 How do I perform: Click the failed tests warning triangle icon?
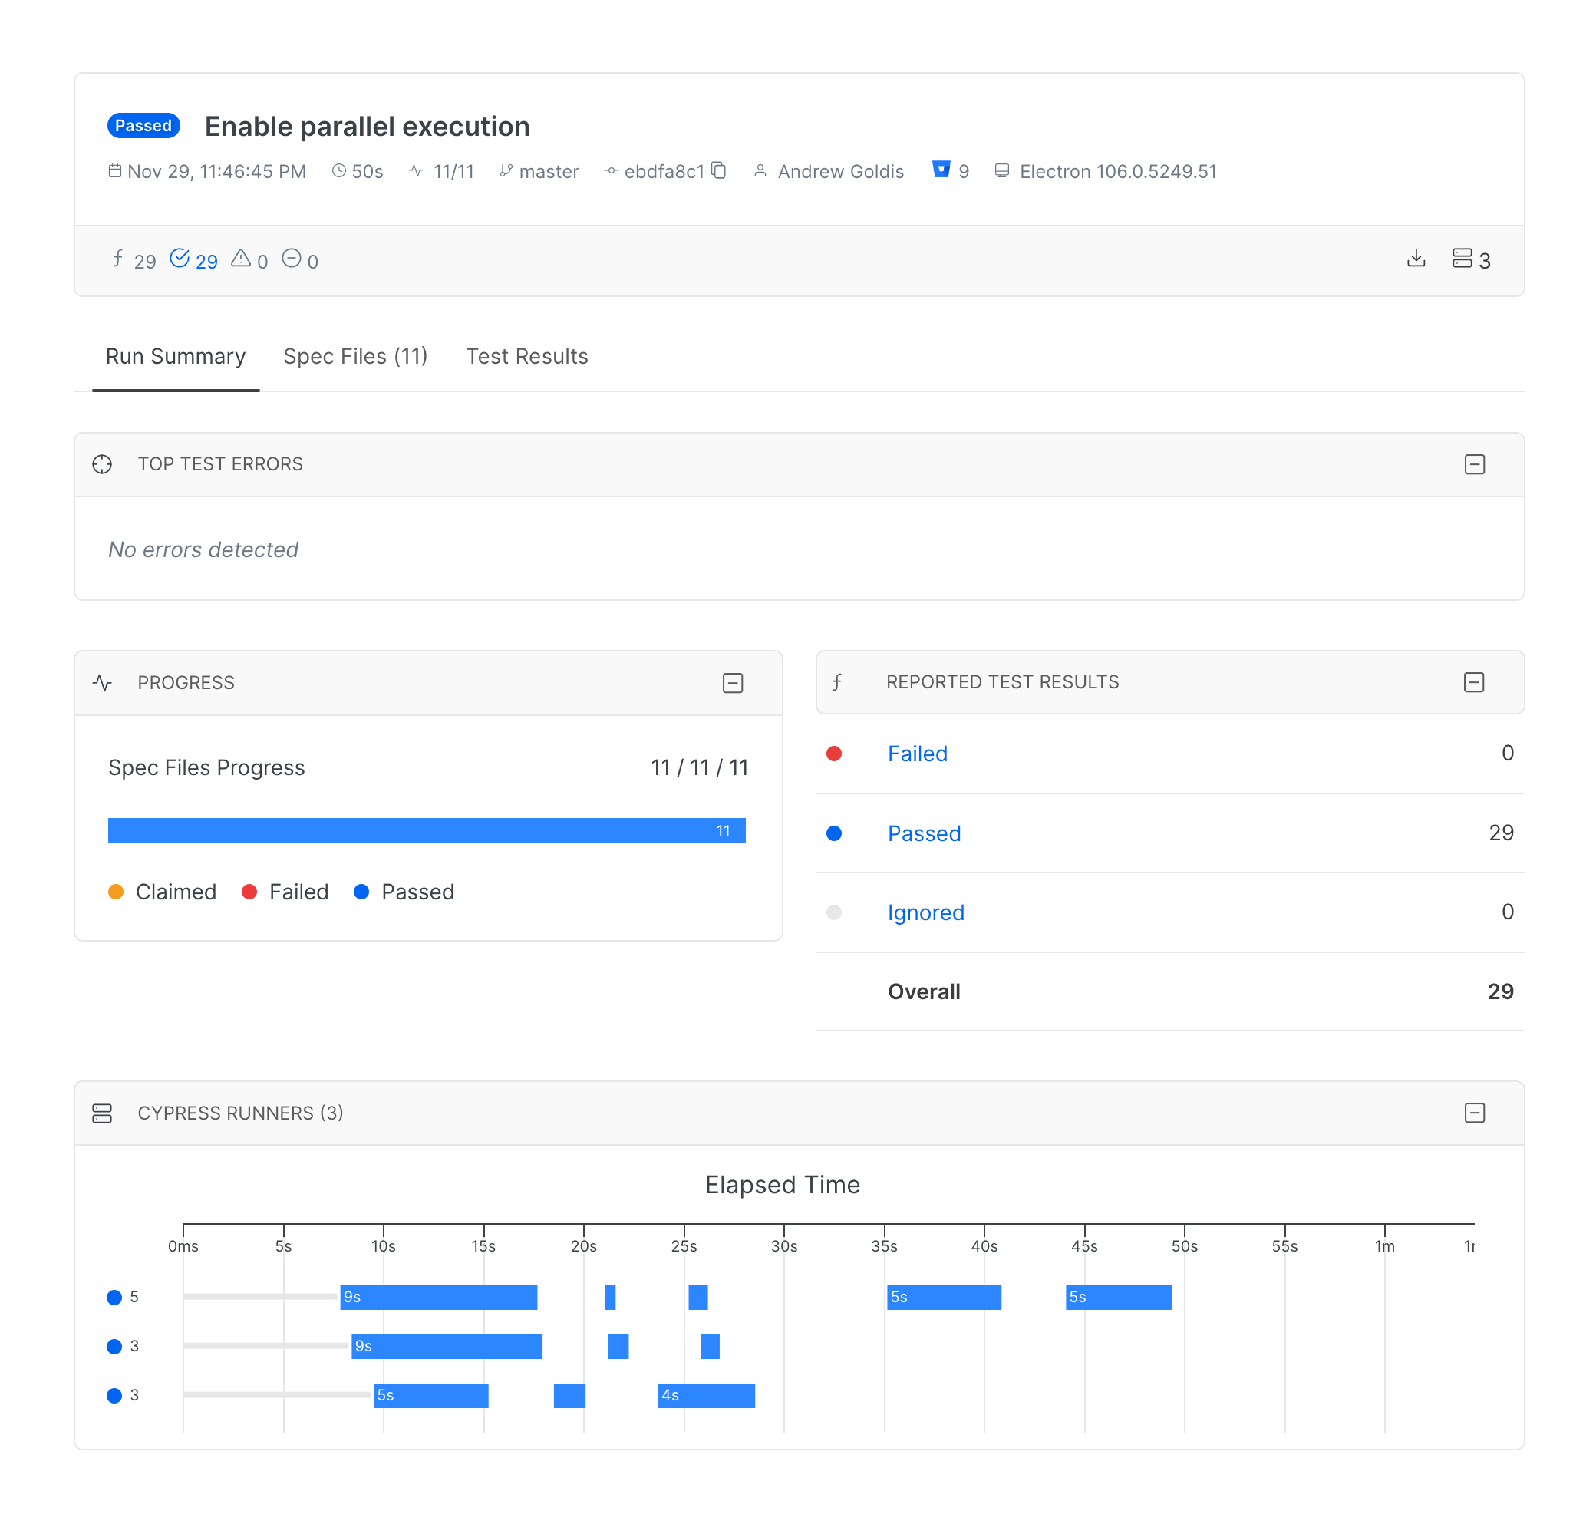click(240, 259)
